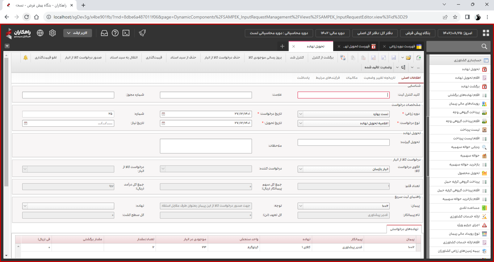This screenshot has height=262, width=494.
Task: Click the save disk toolbar icon
Action: click(394, 58)
